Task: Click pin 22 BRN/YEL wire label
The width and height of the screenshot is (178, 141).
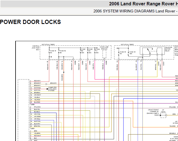Action: click(x=37, y=126)
